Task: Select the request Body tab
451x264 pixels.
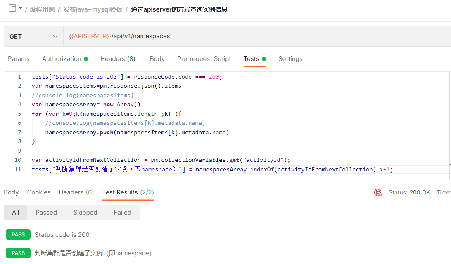Action: 157,59
